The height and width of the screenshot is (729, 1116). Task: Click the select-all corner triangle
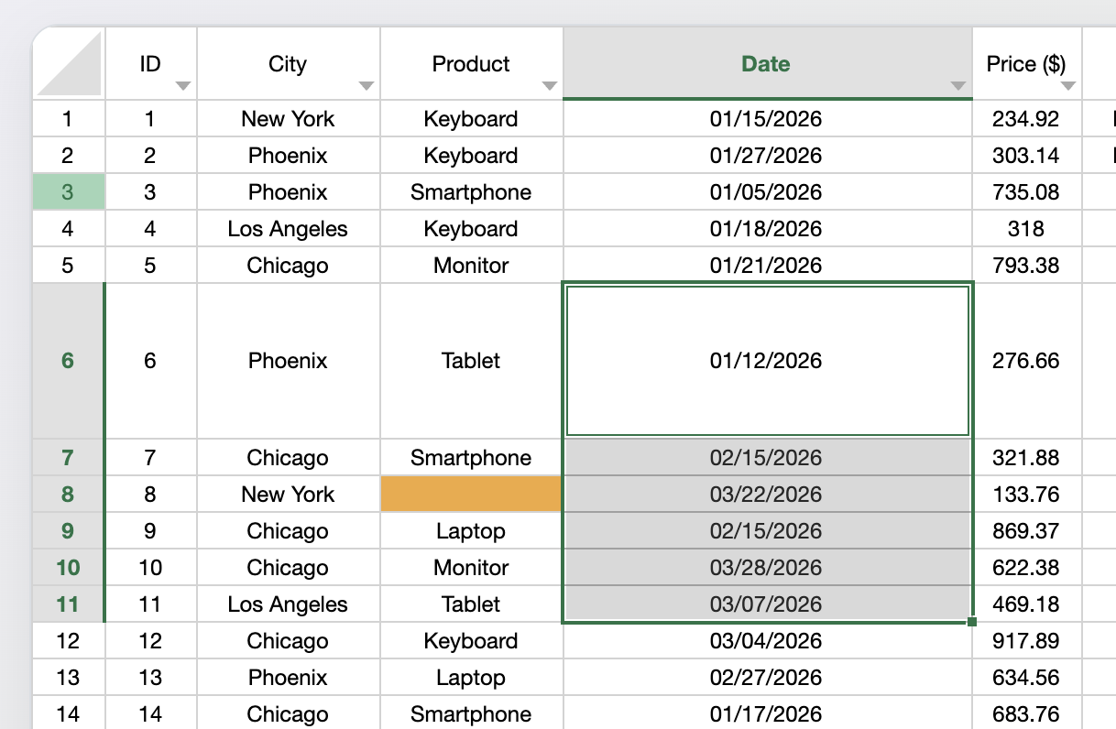pos(70,63)
